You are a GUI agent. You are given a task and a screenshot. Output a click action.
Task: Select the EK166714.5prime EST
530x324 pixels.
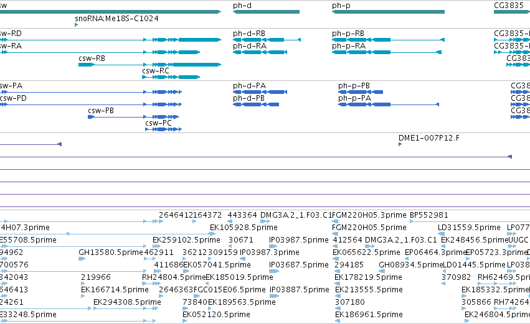tap(115, 290)
